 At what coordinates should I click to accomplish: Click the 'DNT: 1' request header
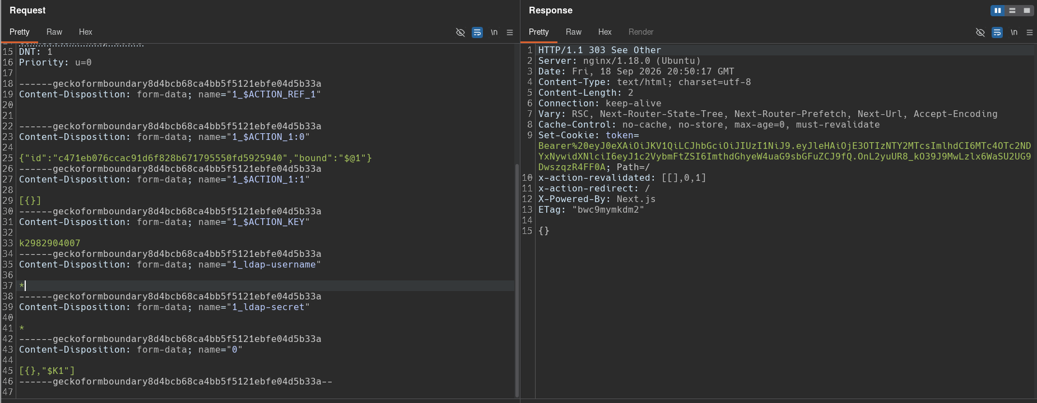coord(36,52)
